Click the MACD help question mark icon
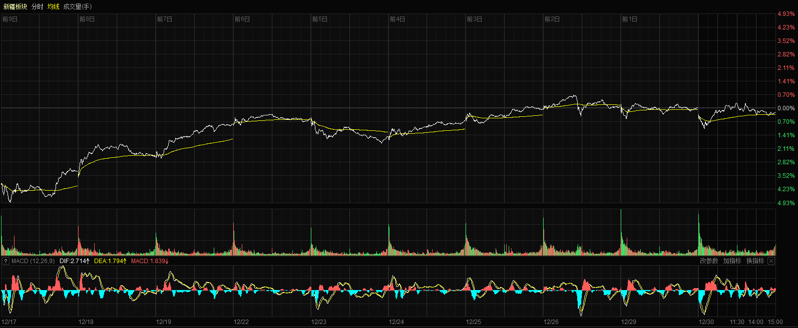 tap(6, 261)
